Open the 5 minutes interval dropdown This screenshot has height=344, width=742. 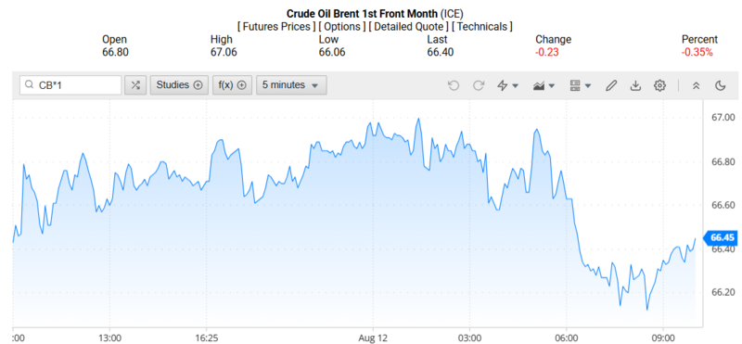point(291,85)
